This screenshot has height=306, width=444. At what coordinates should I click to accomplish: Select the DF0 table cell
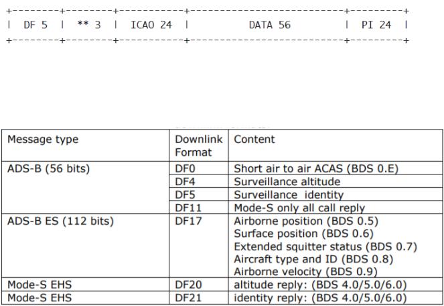199,168
